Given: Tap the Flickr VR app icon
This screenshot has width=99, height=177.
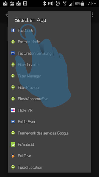Looking at the screenshot, I should (x=13, y=110).
